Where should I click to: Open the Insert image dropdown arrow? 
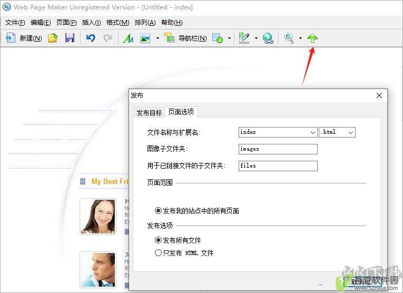pos(158,38)
